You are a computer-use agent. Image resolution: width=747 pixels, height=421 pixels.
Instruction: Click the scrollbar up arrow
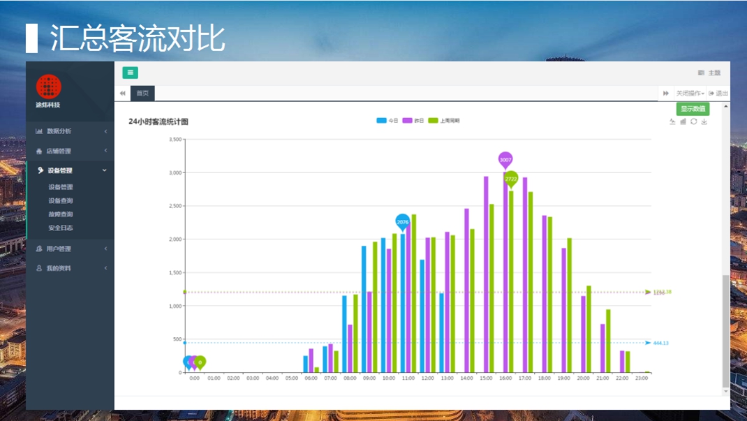pyautogui.click(x=725, y=106)
